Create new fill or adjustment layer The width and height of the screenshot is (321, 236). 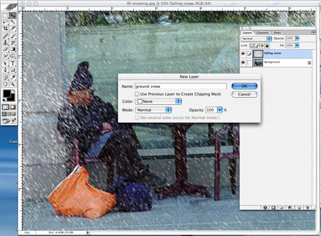(x=290, y=207)
